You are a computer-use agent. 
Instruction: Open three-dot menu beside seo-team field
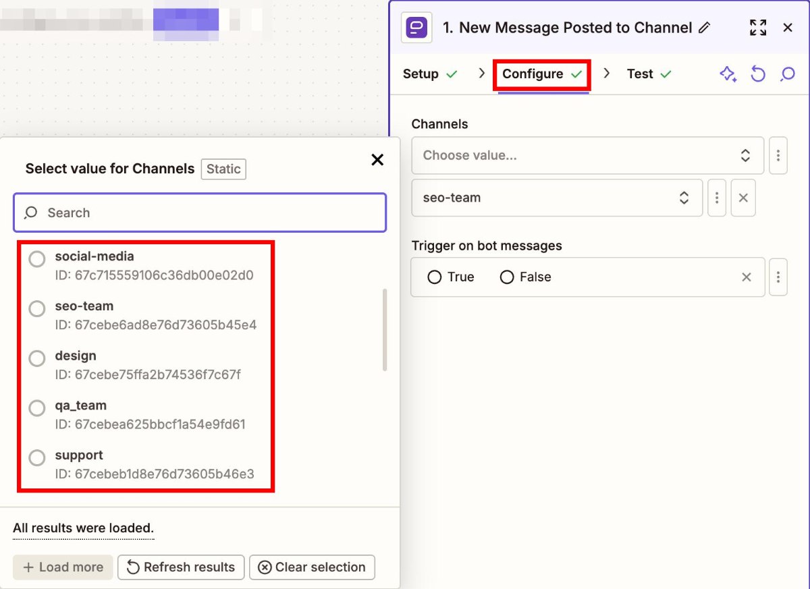(x=717, y=198)
